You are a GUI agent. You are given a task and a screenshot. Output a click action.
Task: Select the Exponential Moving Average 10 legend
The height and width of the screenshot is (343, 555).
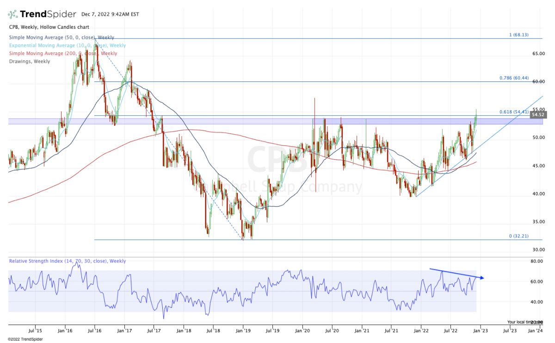67,45
